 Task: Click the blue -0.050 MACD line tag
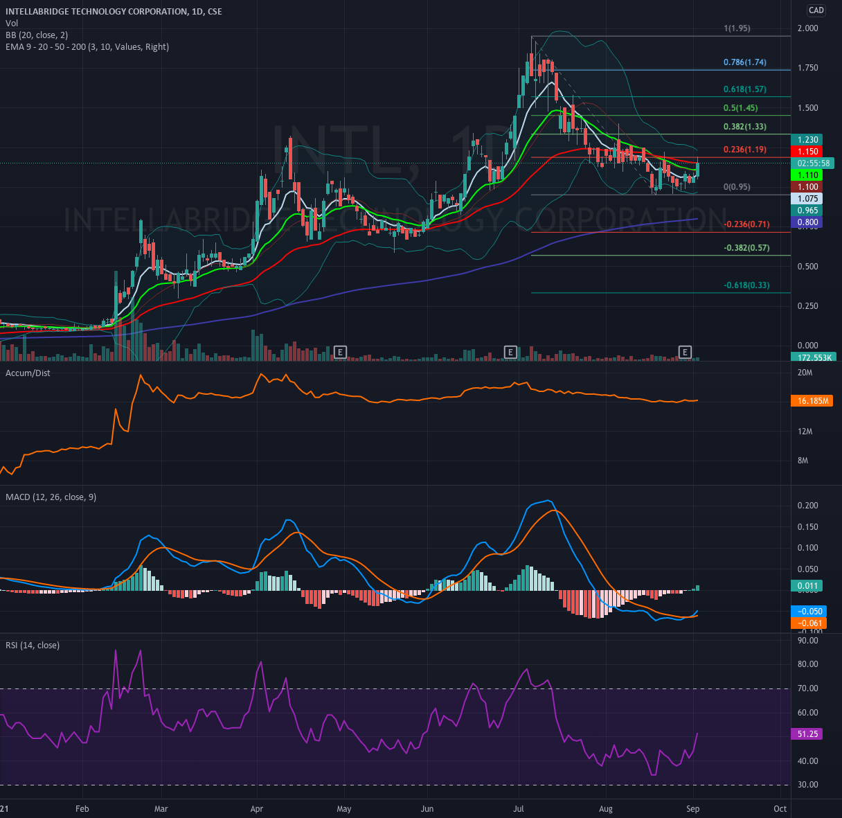(809, 612)
